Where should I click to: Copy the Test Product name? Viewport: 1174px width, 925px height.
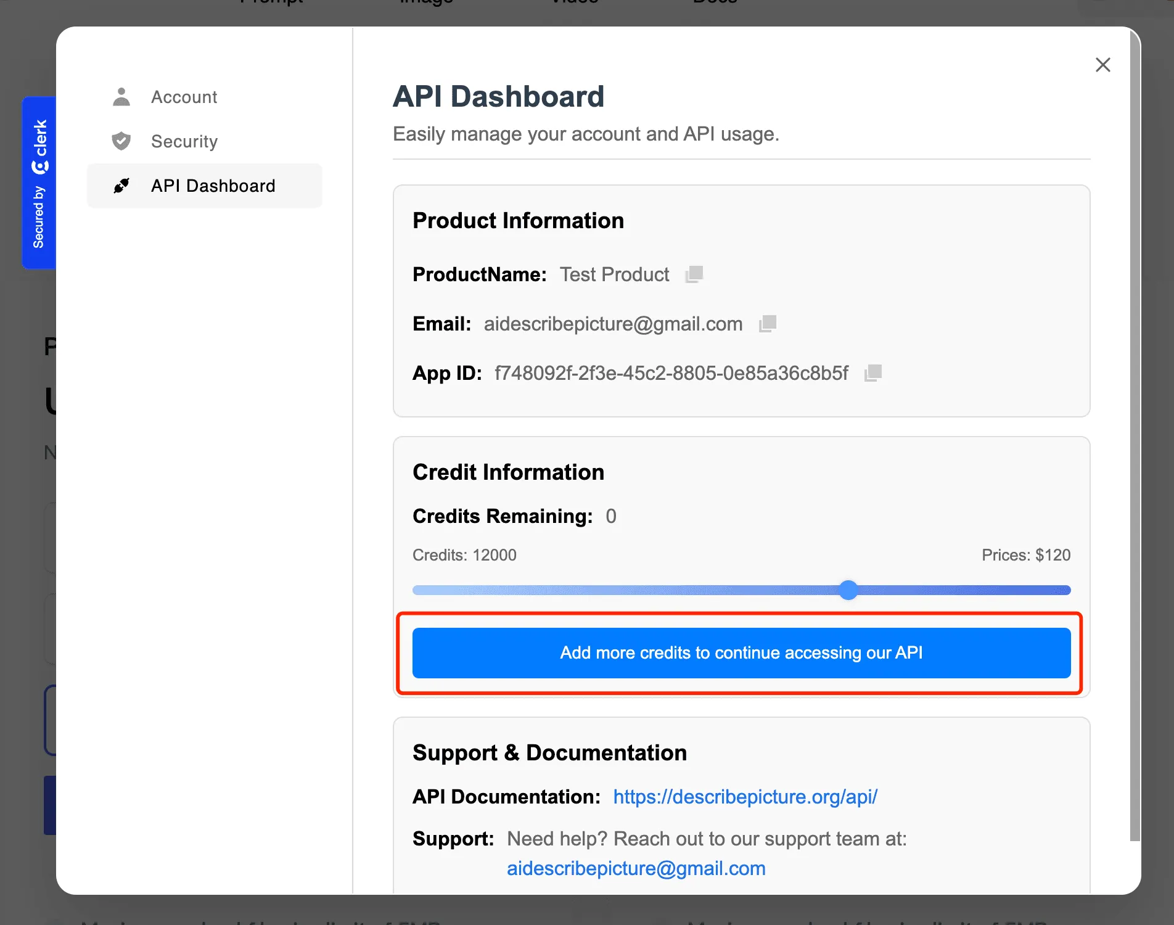[x=694, y=274]
